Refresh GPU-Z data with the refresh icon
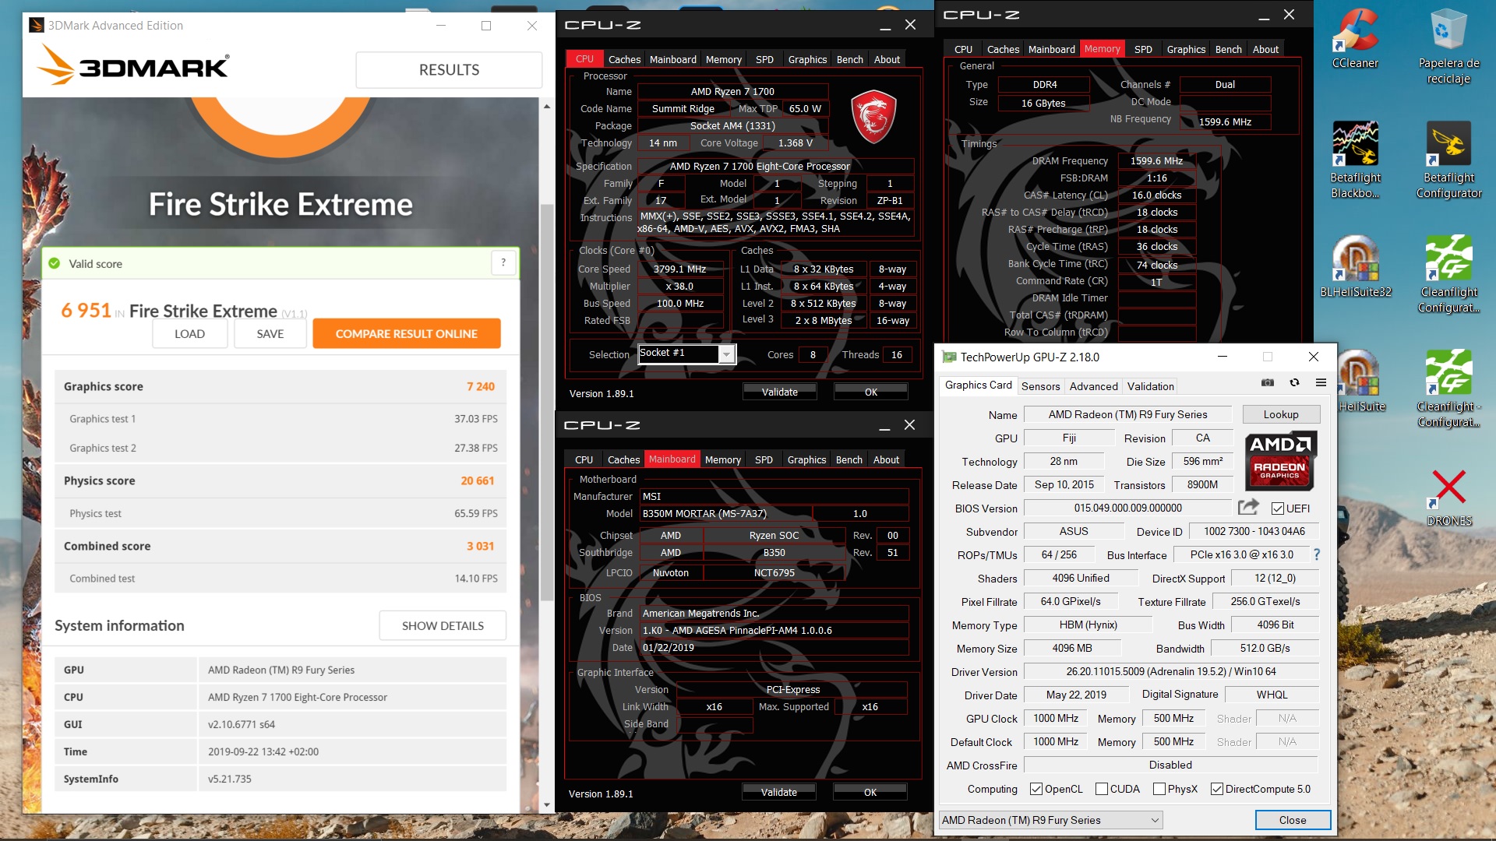Screen dimensions: 1496x841 (1294, 382)
